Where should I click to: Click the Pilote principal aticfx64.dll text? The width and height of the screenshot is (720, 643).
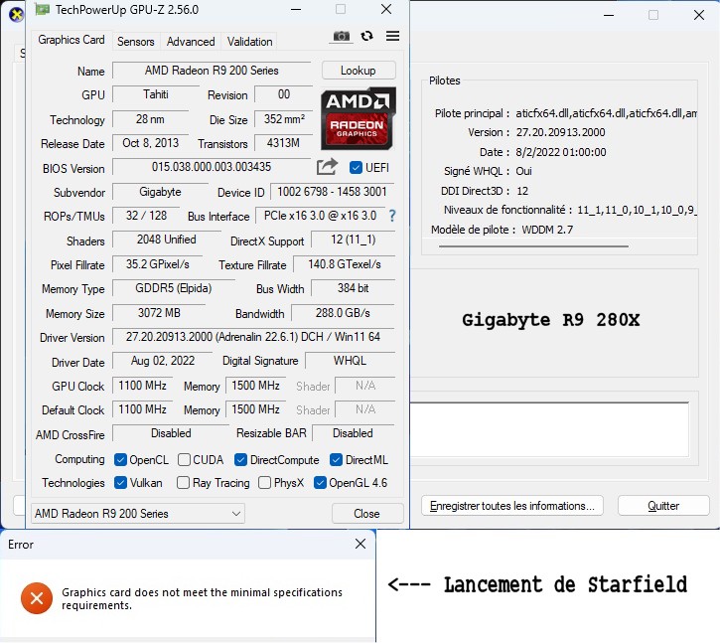606,113
